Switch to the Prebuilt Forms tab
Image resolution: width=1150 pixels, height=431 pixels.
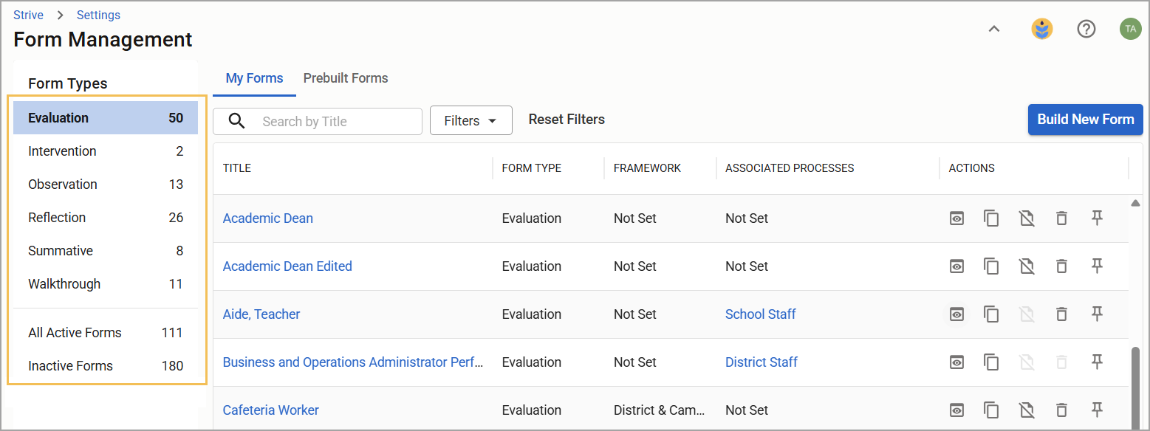pos(346,78)
